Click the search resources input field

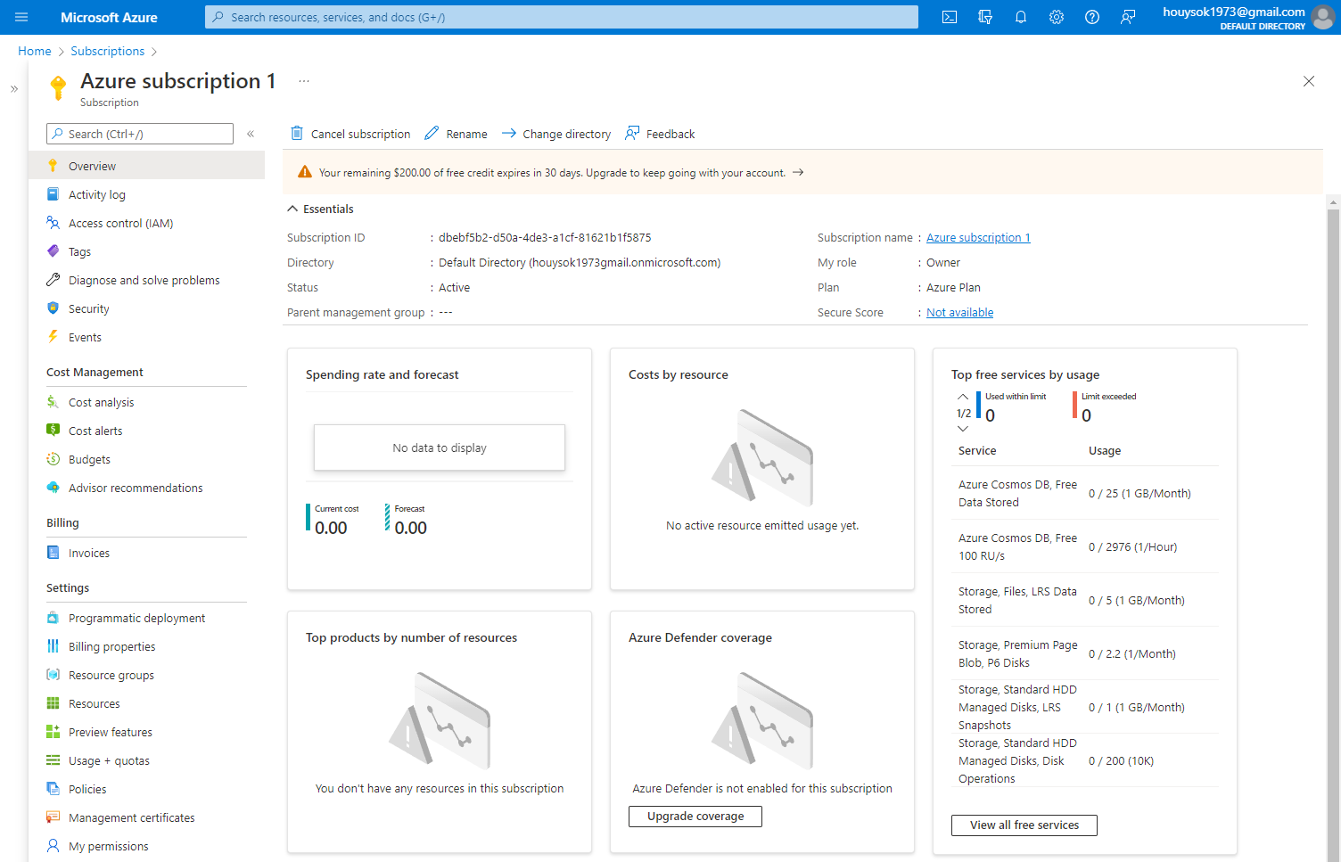point(561,16)
